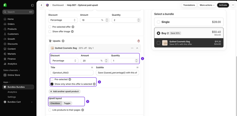The height and width of the screenshot is (116, 237).
Task: Open the upsell Discount Percentage dropdown
Action: (x=64, y=61)
